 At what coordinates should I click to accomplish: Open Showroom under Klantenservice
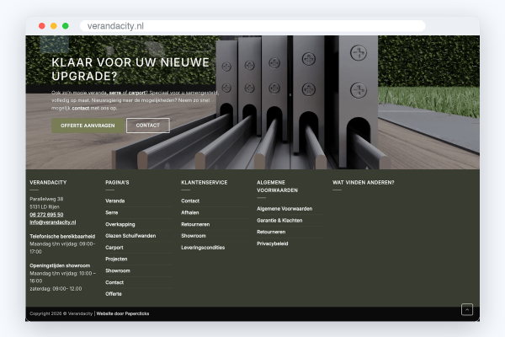point(194,236)
